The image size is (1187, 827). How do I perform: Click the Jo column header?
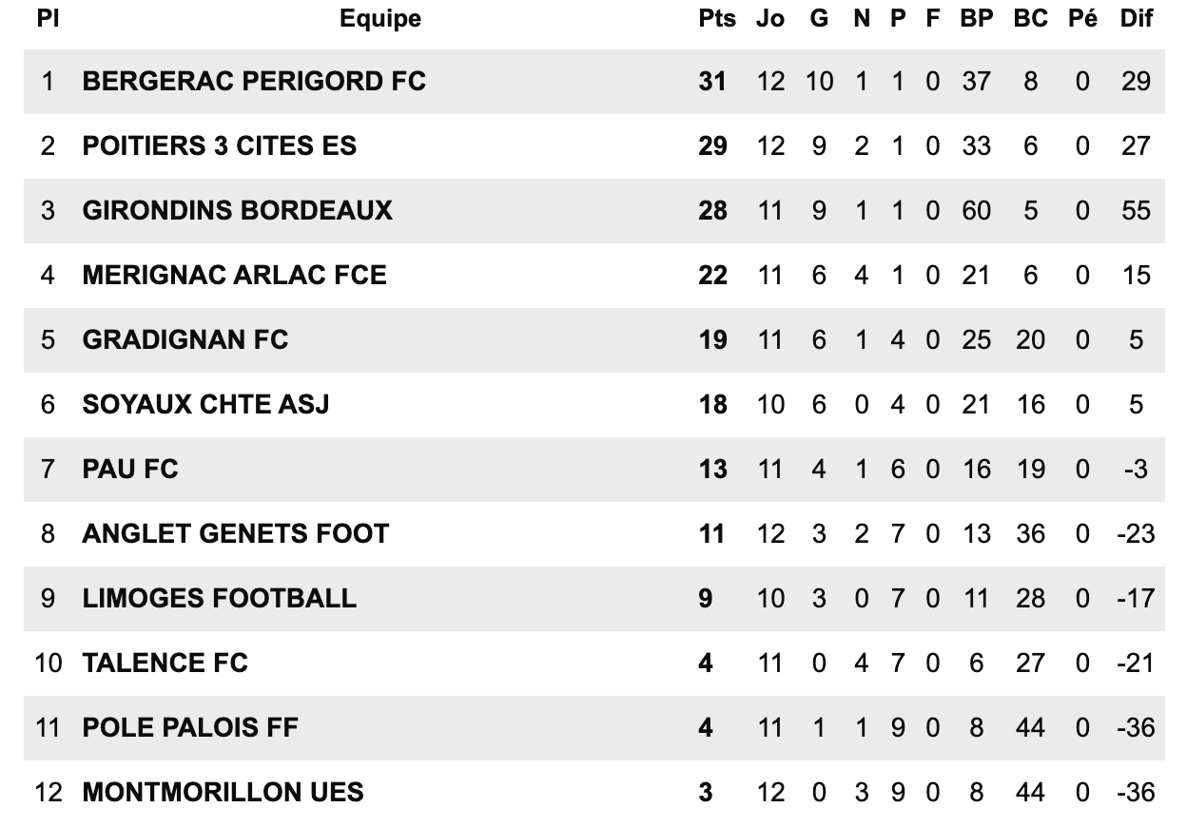770,19
